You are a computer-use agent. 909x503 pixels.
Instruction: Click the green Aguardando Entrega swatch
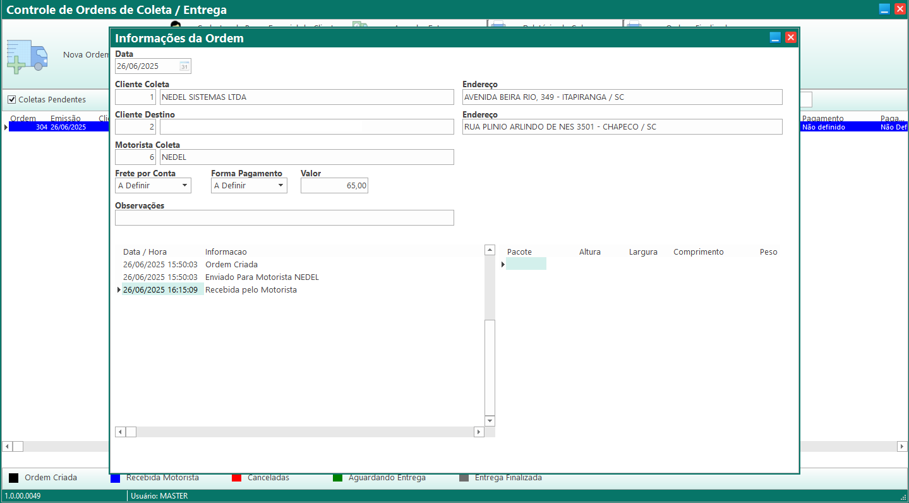[x=337, y=478]
